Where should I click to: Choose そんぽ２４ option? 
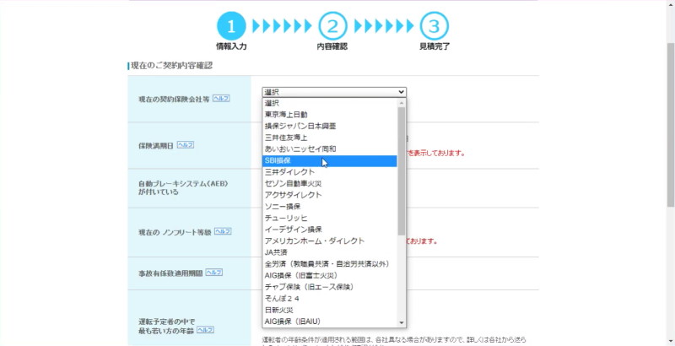click(329, 298)
